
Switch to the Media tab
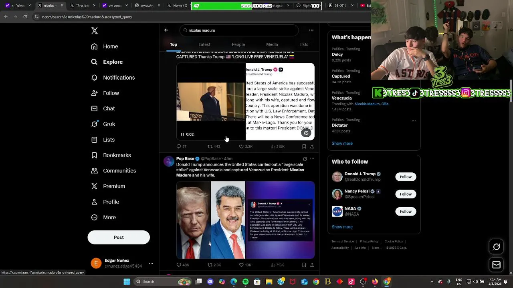pos(272,44)
